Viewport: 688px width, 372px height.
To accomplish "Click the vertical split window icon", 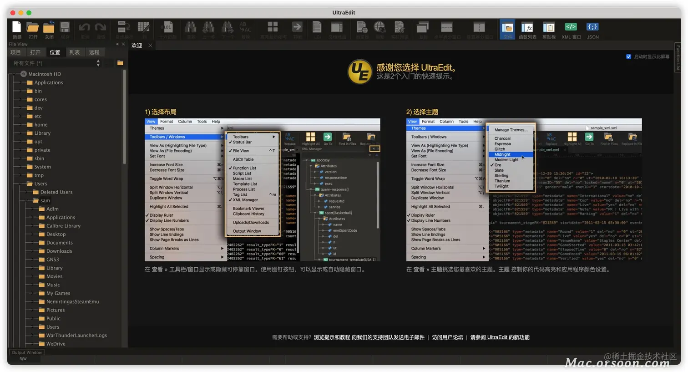I will point(479,27).
